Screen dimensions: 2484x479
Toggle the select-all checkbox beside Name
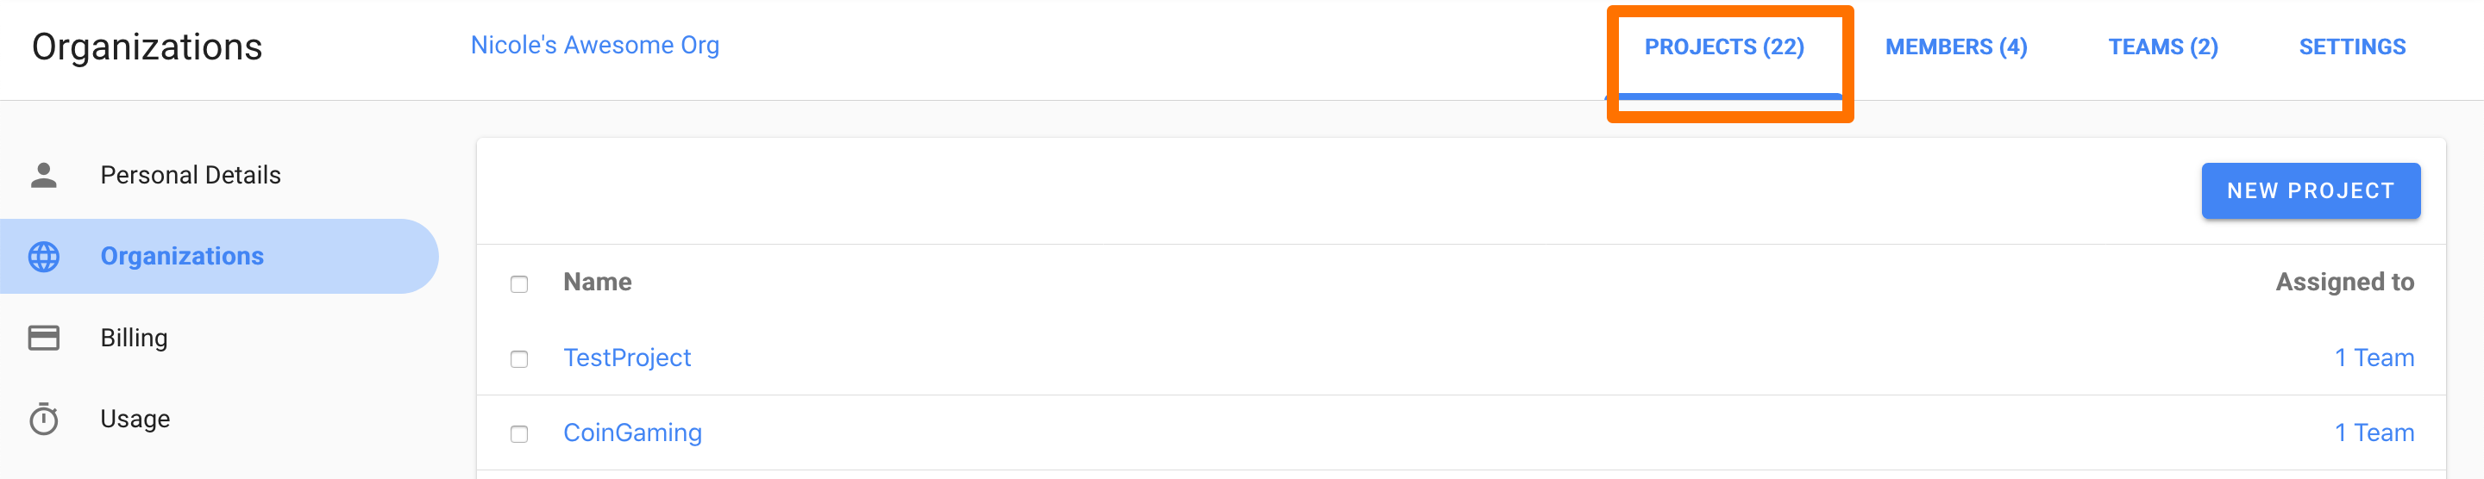click(x=518, y=283)
